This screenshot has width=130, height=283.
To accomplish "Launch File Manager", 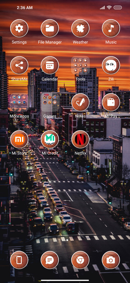I will pos(50,28).
